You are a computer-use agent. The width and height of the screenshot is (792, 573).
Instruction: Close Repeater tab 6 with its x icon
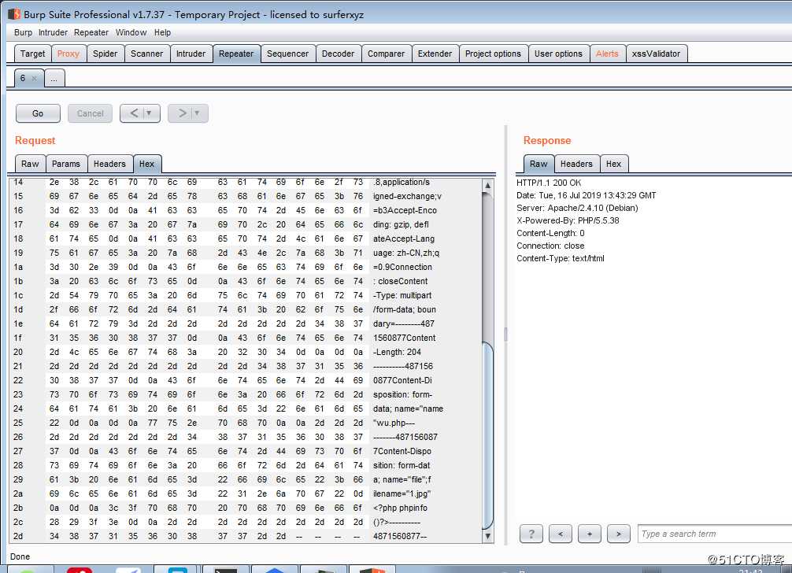pyautogui.click(x=34, y=78)
